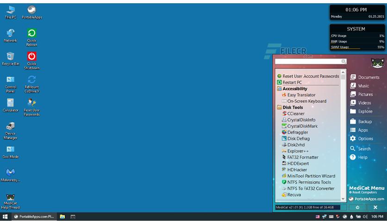Launch CCleaner from the list
This screenshot has width=387, height=224.
293,113
